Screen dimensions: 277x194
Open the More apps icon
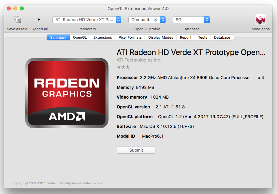click(261, 20)
